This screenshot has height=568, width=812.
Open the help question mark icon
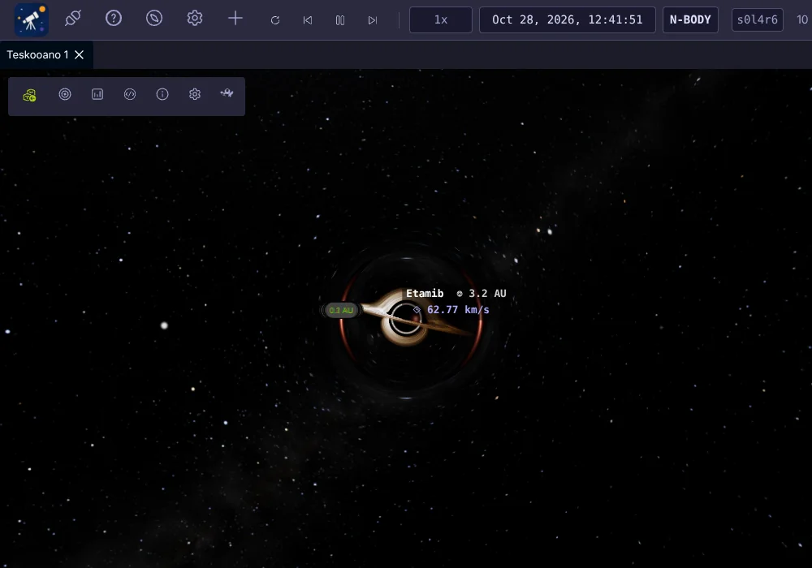[x=114, y=19]
